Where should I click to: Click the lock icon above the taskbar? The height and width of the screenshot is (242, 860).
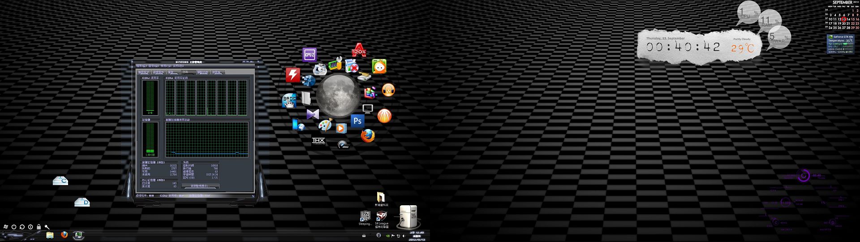click(x=39, y=227)
